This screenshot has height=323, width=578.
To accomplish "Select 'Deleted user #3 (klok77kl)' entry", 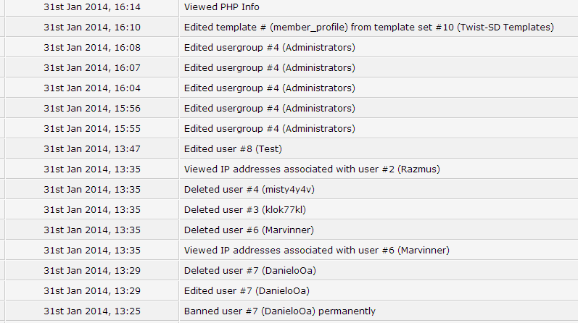I will click(x=245, y=209).
